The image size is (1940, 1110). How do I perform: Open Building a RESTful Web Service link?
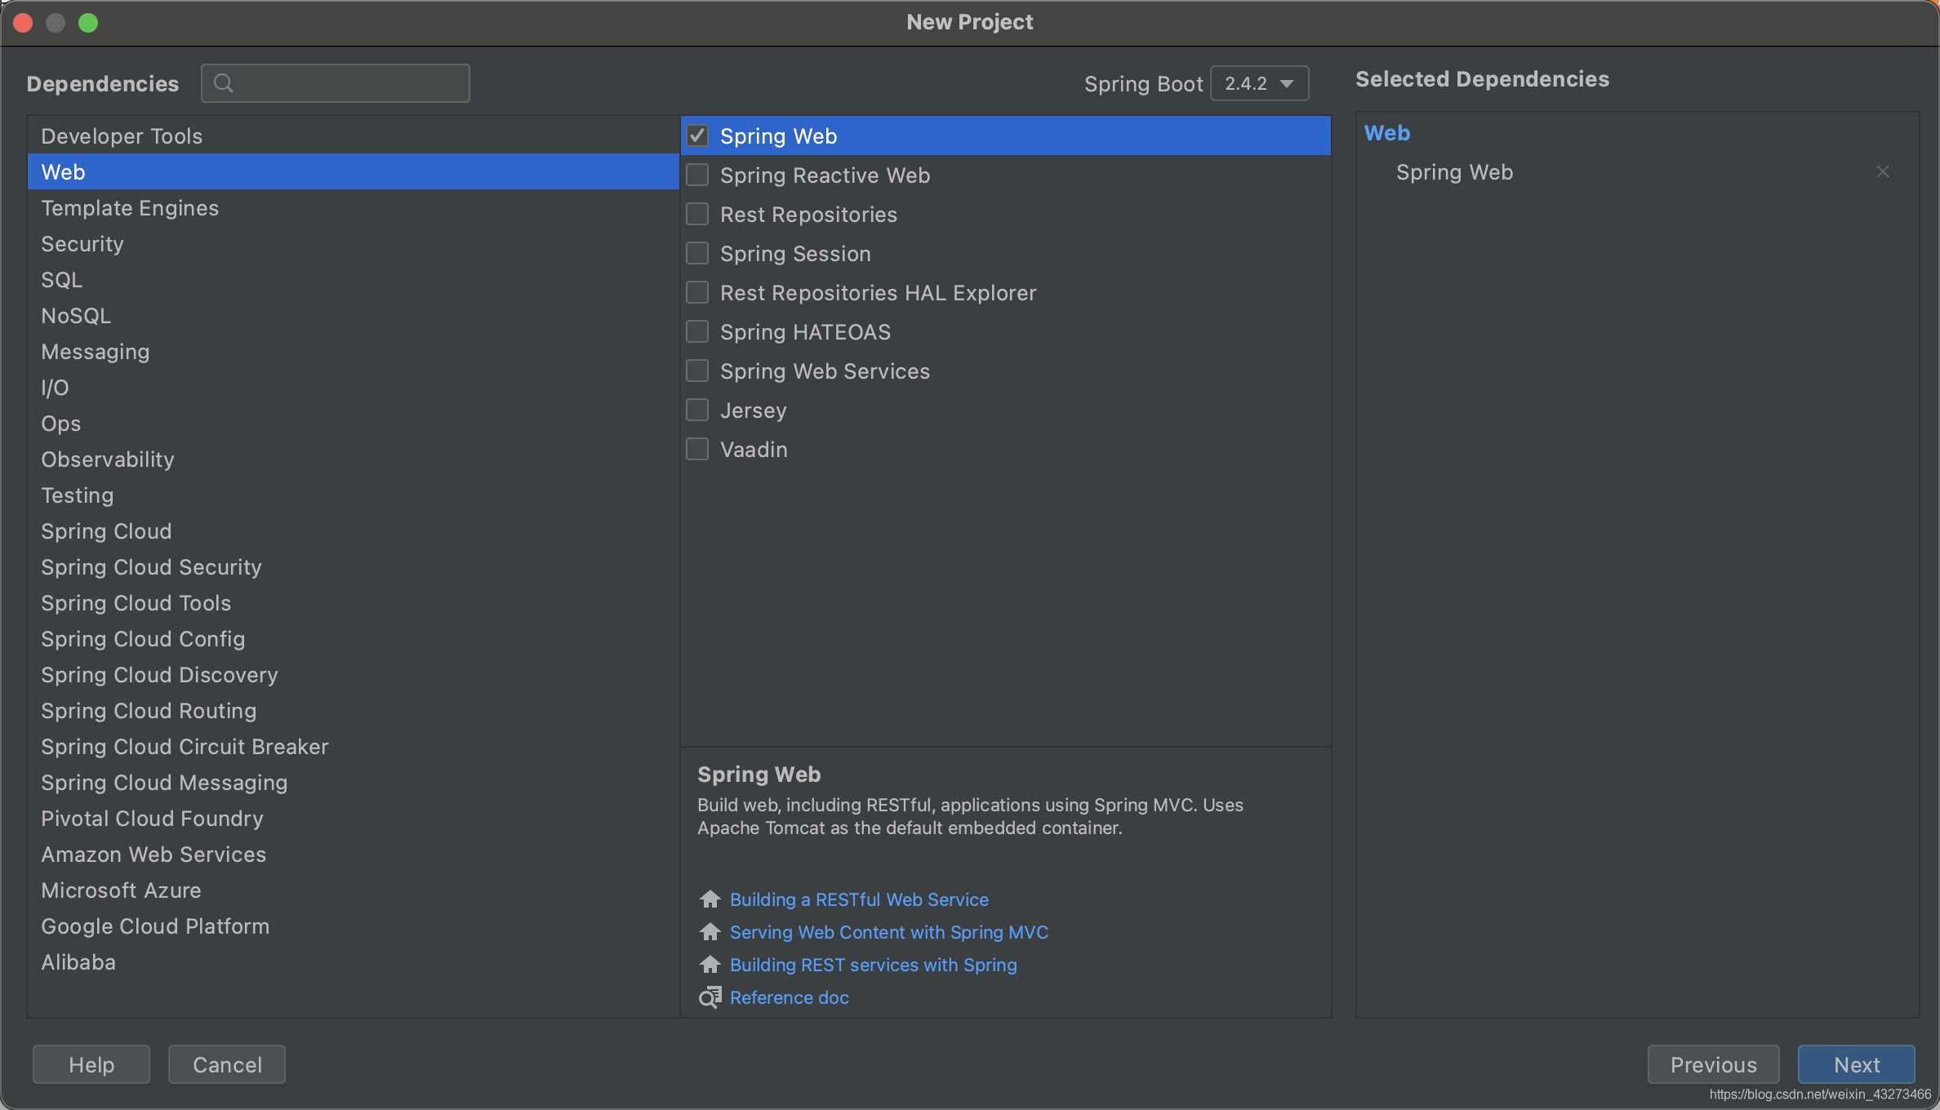tap(859, 899)
